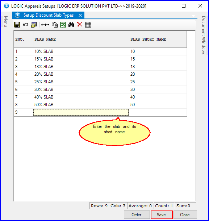Click the undo arrow toolbar icon

point(25,25)
